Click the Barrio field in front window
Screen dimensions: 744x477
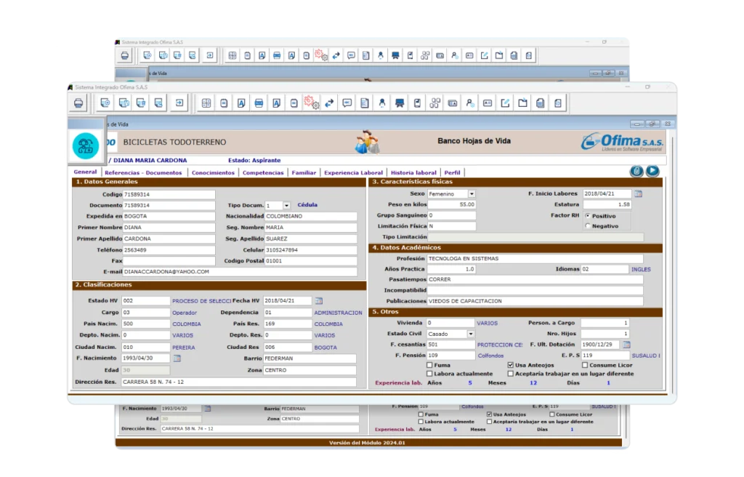pos(310,358)
